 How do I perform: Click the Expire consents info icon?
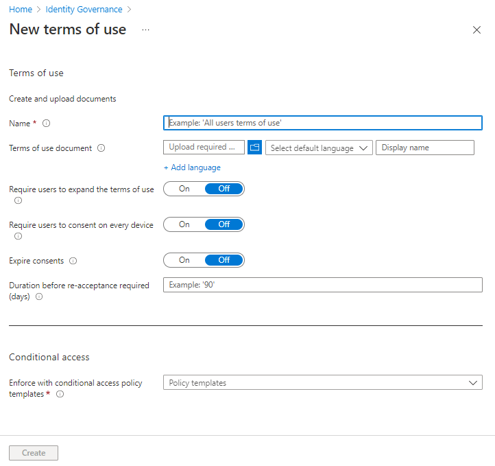coord(73,261)
